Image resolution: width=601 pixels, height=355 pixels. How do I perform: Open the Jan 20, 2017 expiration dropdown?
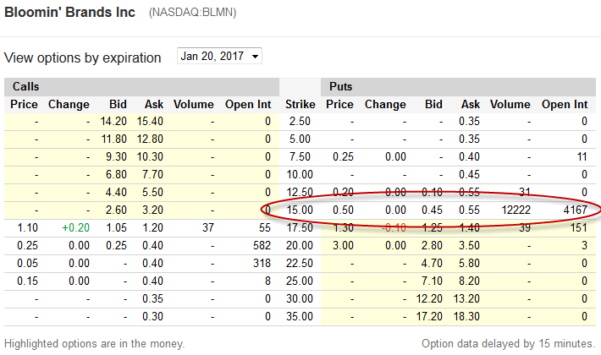(x=219, y=57)
